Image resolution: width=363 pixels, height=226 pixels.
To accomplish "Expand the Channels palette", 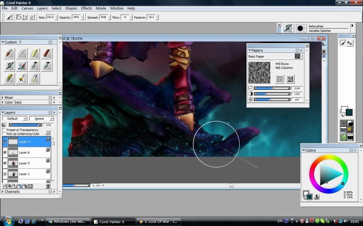I will point(2,192).
